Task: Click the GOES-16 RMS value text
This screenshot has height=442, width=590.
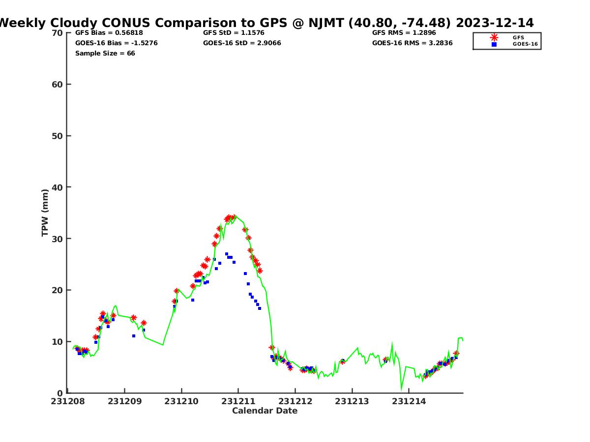Action: (x=412, y=43)
